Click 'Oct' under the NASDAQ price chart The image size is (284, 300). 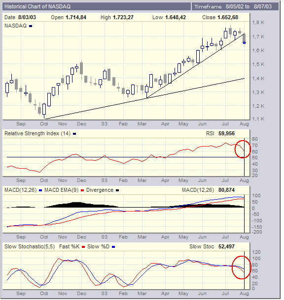[x=44, y=124]
